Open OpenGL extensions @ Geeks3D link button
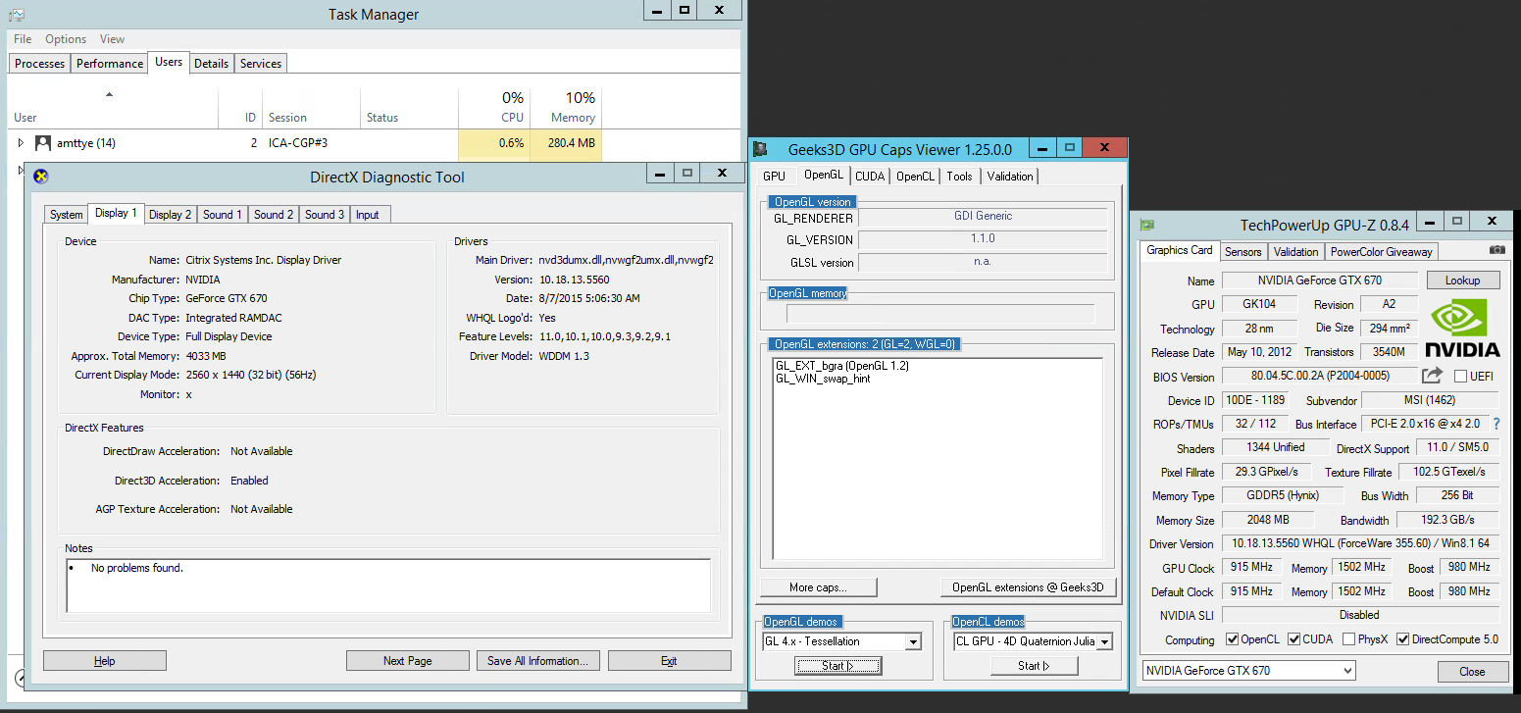This screenshot has height=713, width=1521. [x=1028, y=587]
